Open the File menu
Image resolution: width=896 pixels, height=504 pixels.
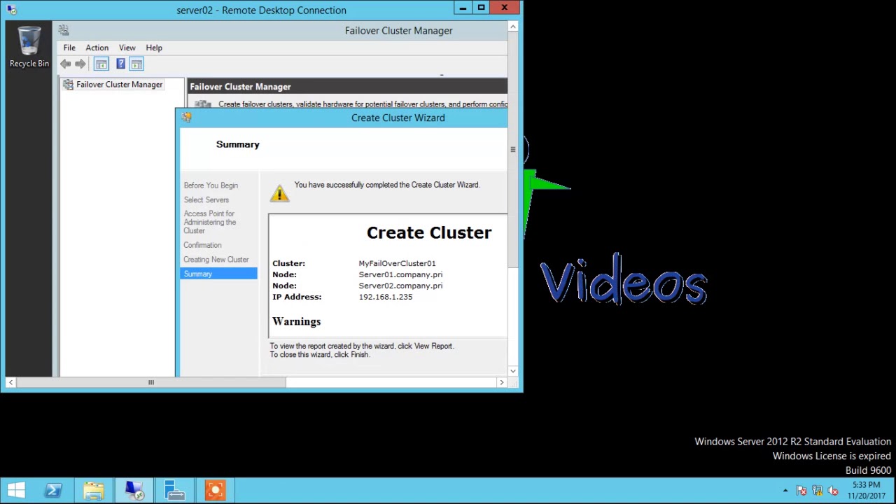pos(69,48)
